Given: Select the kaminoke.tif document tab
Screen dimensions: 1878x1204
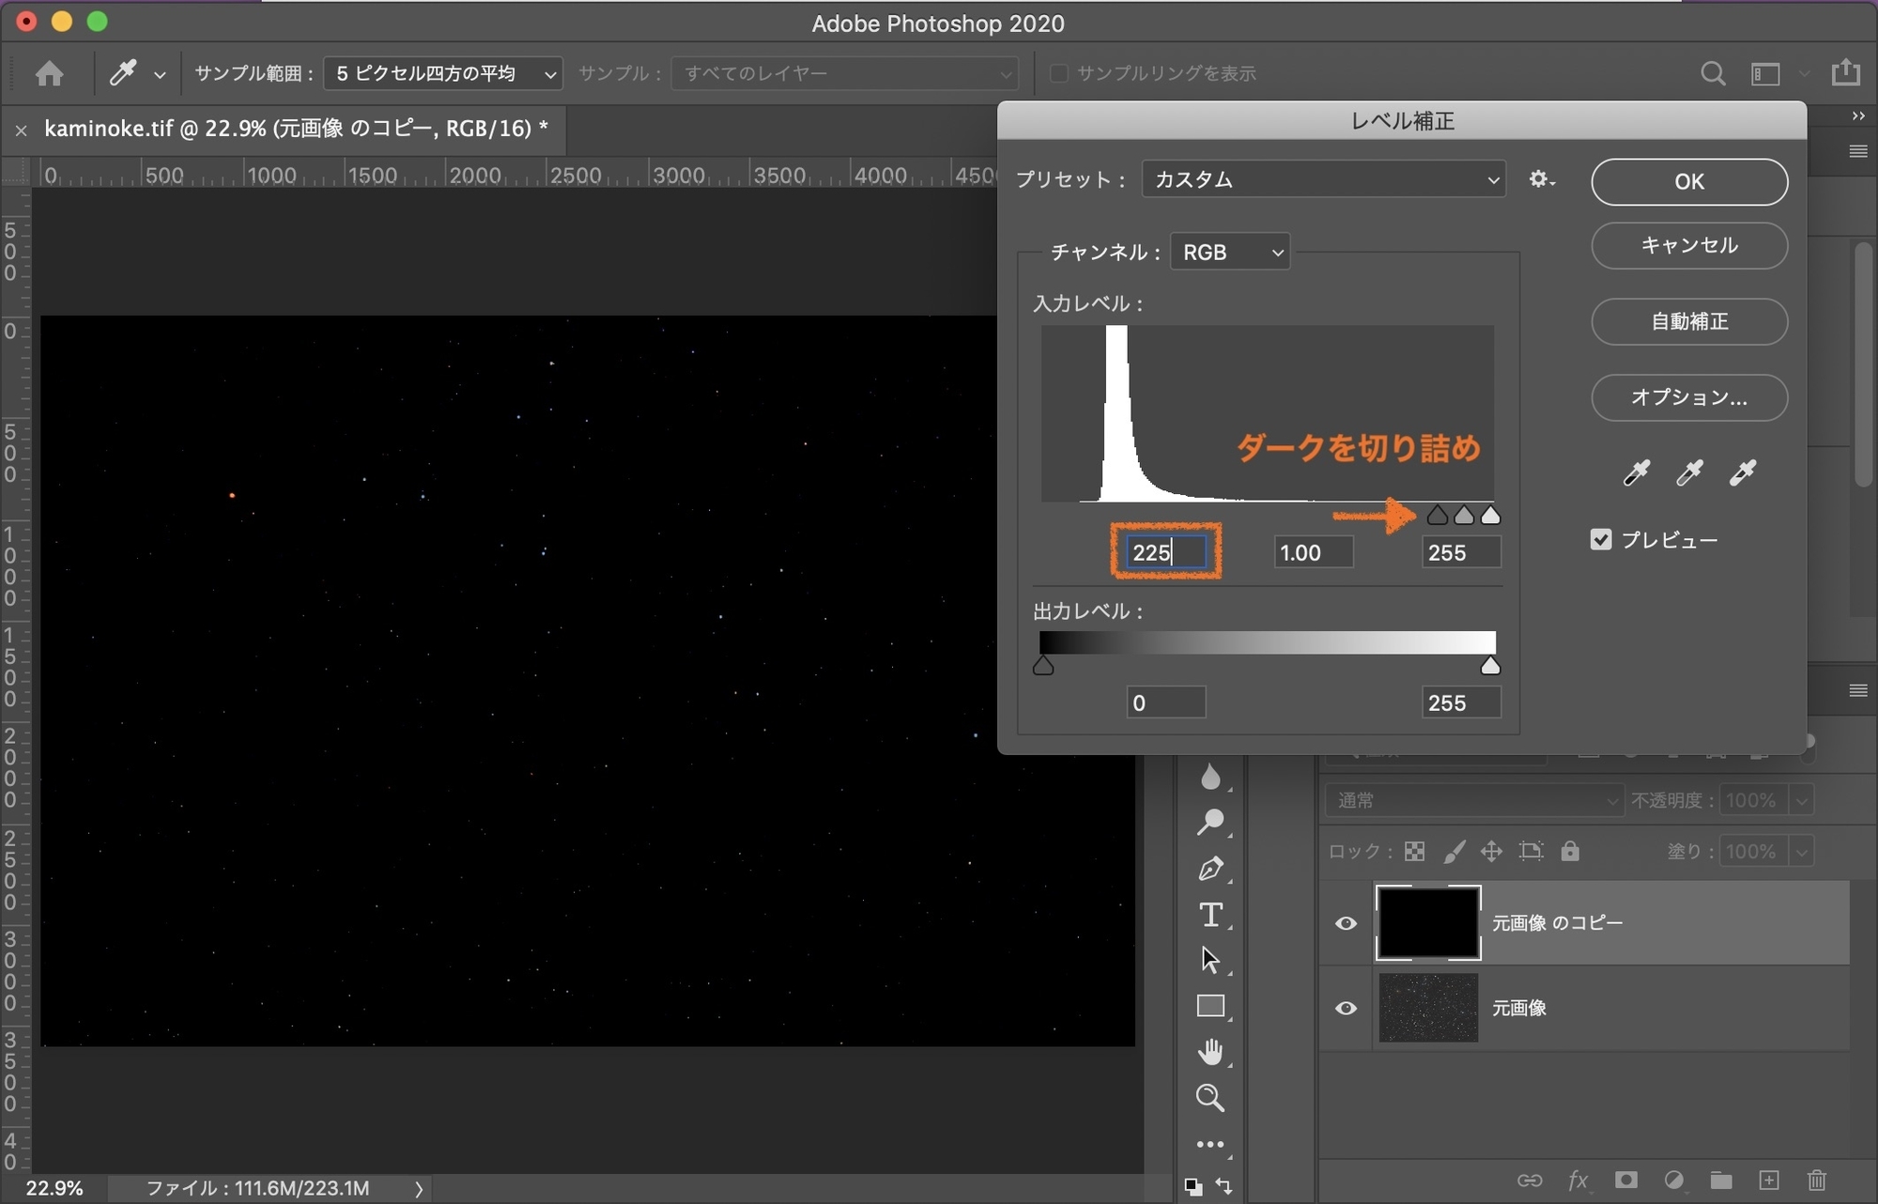Looking at the screenshot, I should tap(296, 129).
